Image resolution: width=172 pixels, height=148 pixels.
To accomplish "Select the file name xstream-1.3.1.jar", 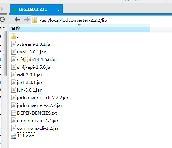I will 35,44.
